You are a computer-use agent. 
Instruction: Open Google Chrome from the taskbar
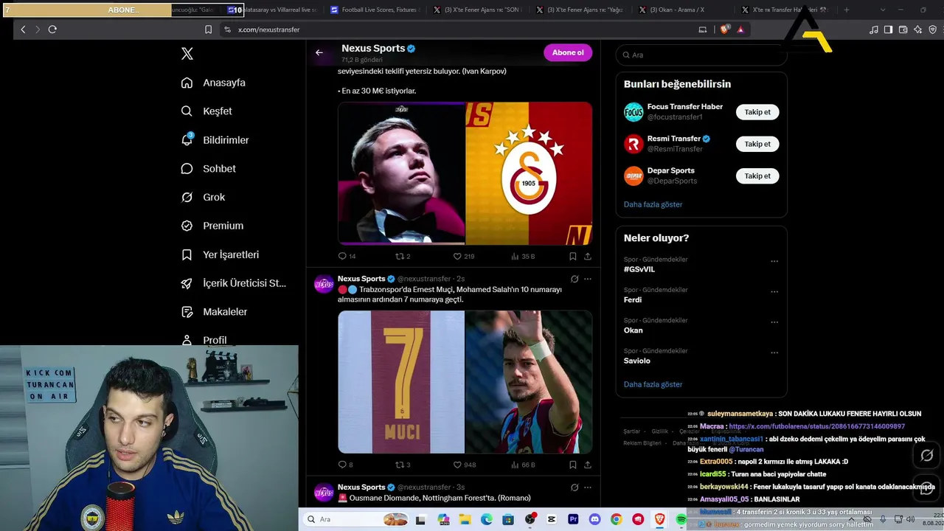pyautogui.click(x=616, y=519)
